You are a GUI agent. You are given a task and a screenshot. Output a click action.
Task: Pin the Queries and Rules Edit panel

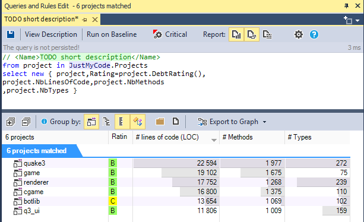pos(346,6)
